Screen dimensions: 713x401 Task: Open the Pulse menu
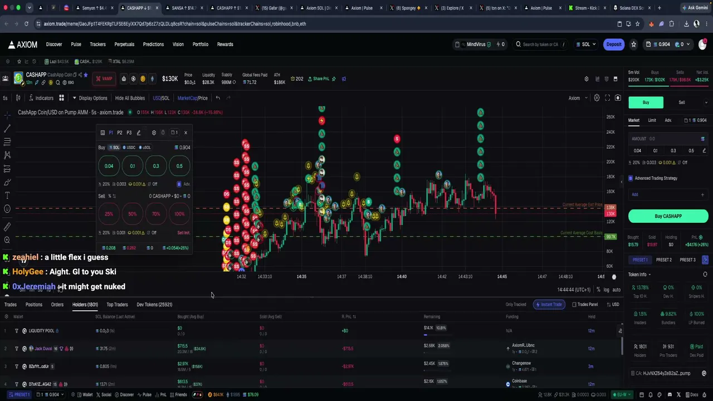[x=76, y=45]
